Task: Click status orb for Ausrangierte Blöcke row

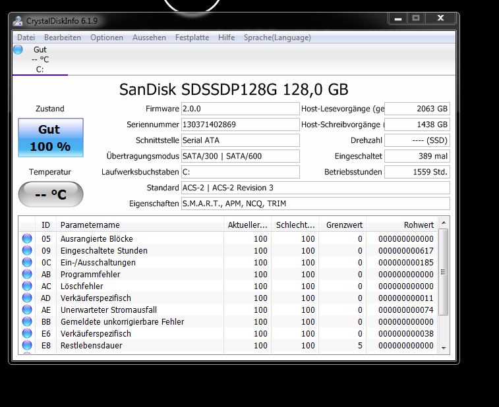Action: tap(27, 238)
